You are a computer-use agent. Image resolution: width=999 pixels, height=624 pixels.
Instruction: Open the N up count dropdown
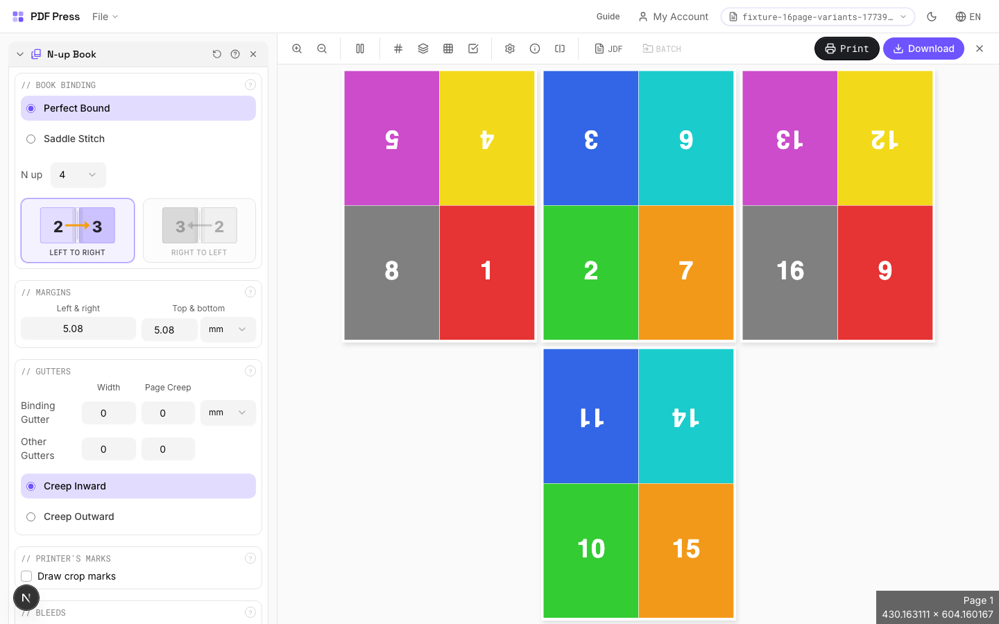pos(78,175)
